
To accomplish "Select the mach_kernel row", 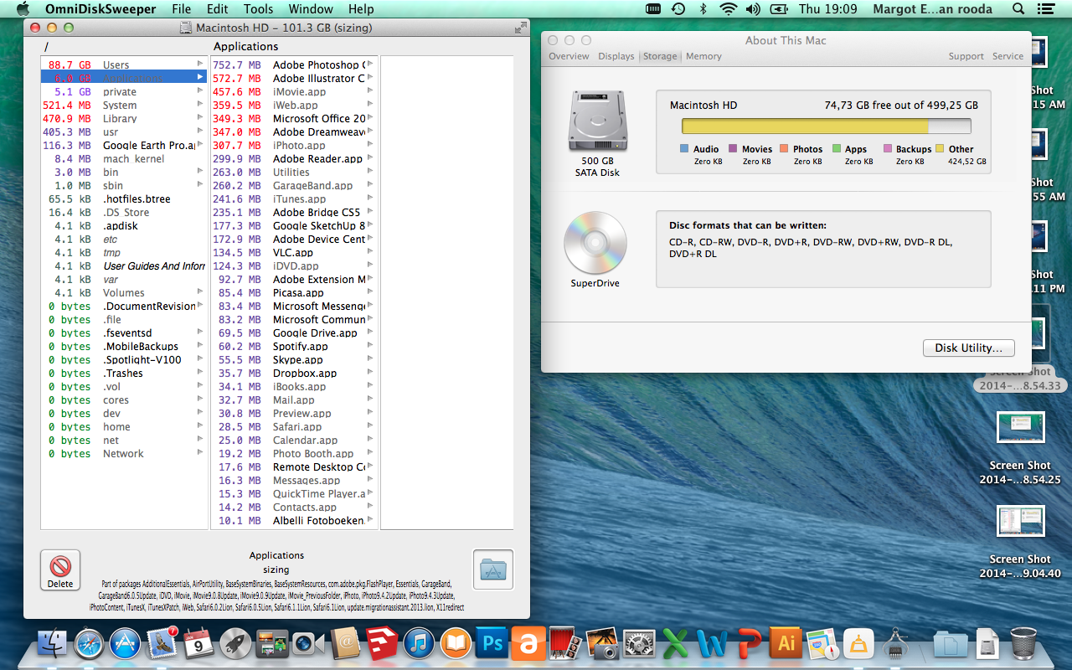I will [124, 158].
